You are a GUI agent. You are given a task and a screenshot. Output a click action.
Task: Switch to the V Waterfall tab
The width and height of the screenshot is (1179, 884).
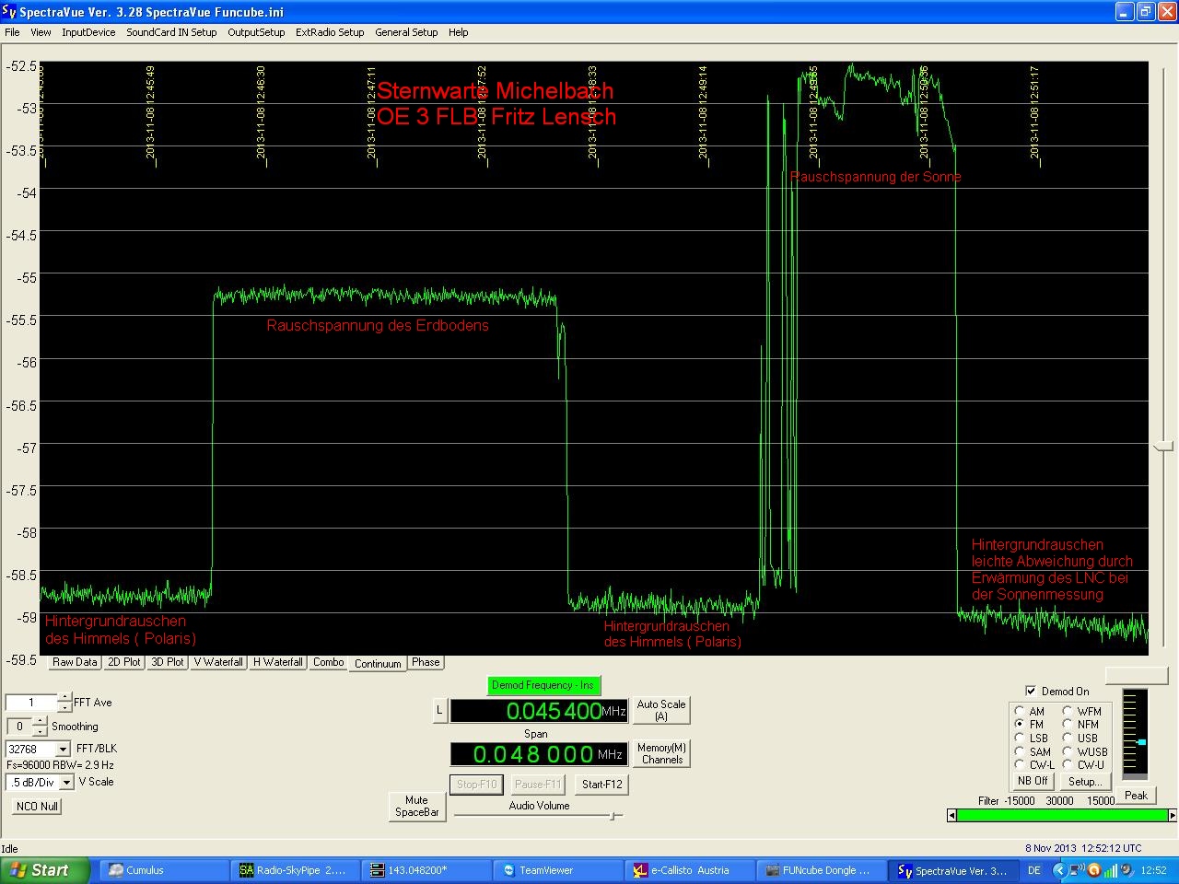click(218, 662)
